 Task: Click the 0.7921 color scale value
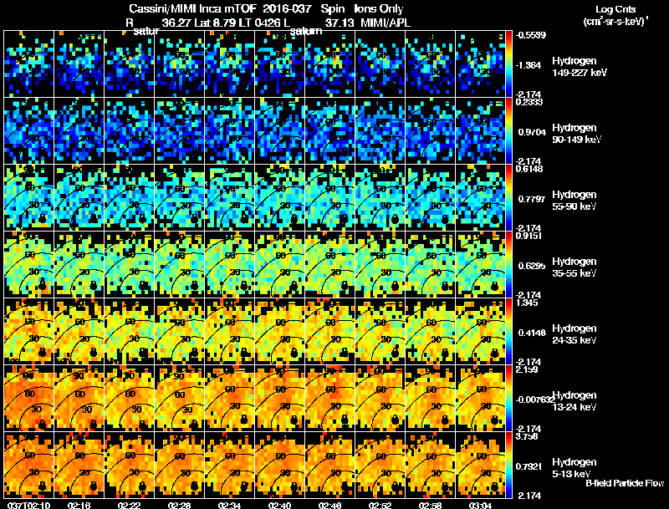pyautogui.click(x=529, y=467)
